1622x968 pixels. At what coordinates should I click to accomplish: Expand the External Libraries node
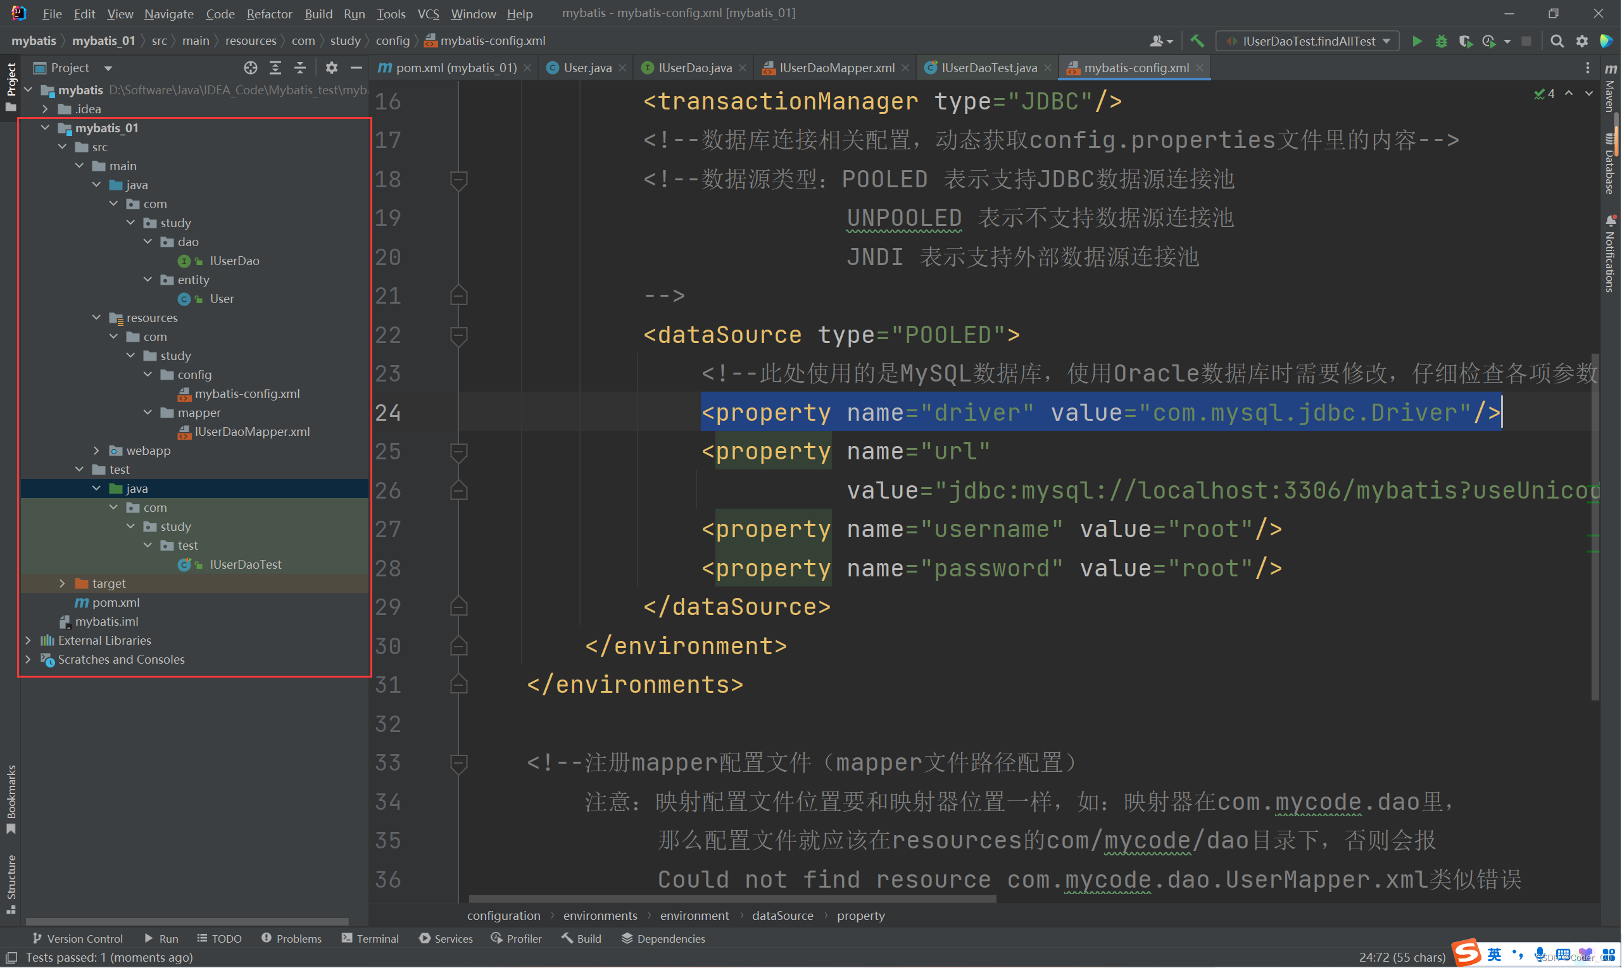pyautogui.click(x=28, y=640)
